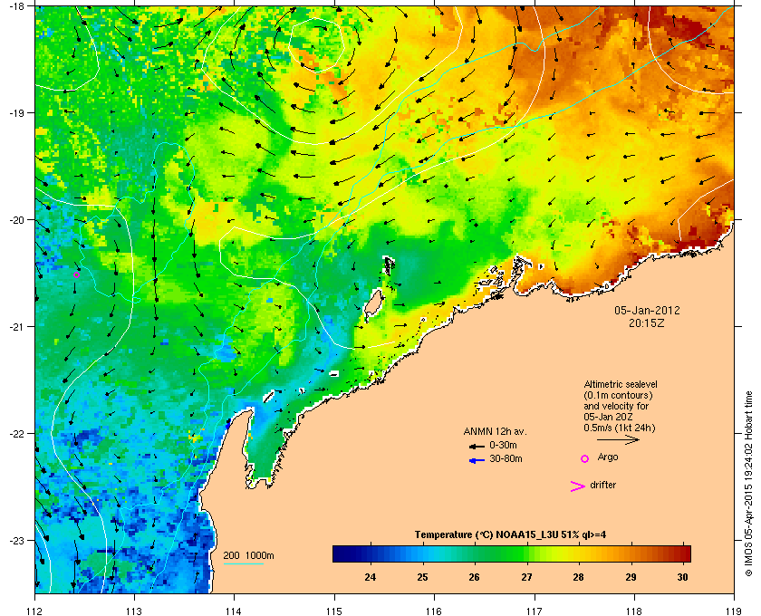Click the magenta Argo circle in the legend
Image resolution: width=761 pixels, height=616 pixels.
pyautogui.click(x=585, y=458)
